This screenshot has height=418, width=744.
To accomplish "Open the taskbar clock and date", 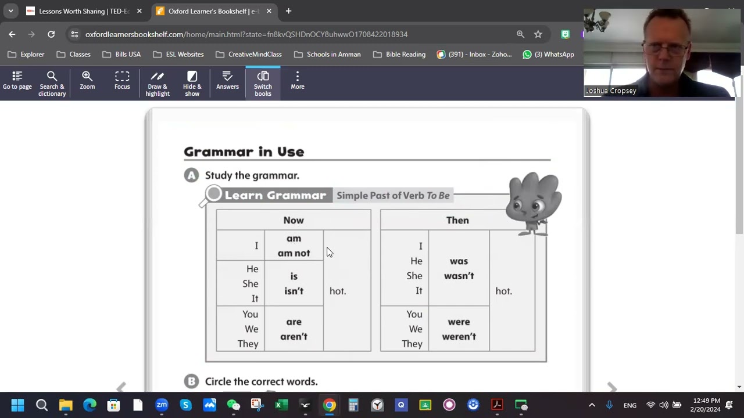I will 706,405.
